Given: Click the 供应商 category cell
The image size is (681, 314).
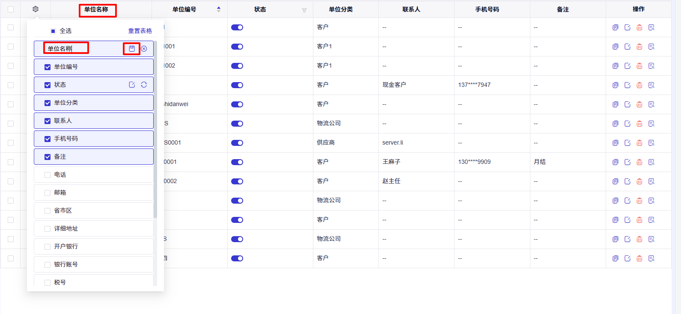Looking at the screenshot, I should coord(326,142).
